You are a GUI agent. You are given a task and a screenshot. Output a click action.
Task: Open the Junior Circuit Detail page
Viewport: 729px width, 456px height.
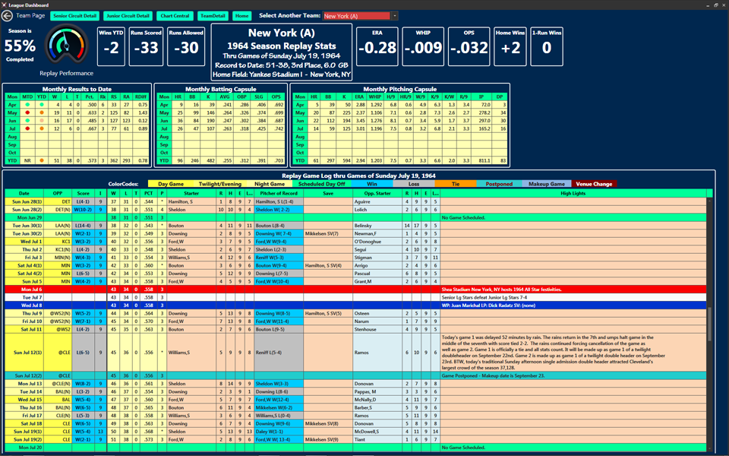click(x=128, y=16)
